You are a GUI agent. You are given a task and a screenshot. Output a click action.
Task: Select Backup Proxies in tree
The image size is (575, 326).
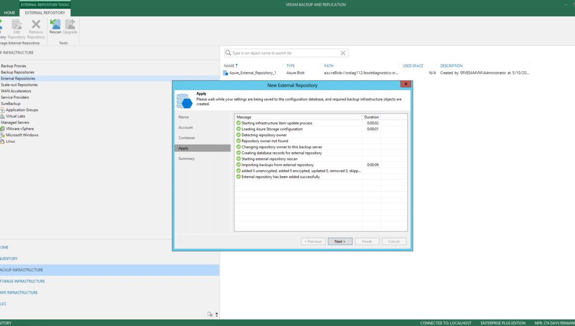click(14, 65)
